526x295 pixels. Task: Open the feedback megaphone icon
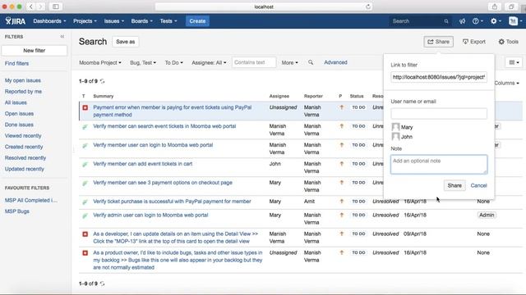click(462, 21)
